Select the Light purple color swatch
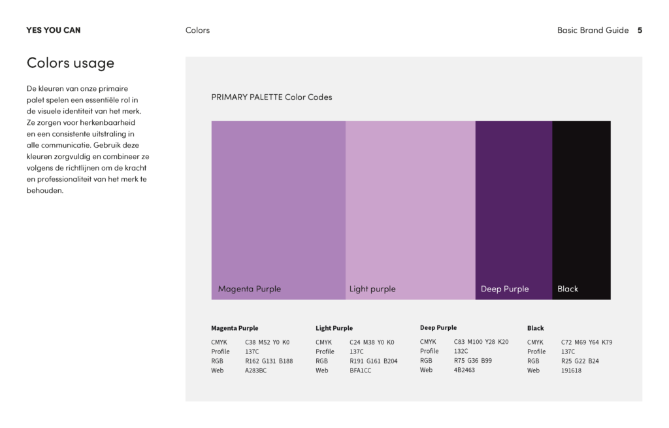The width and height of the screenshot is (669, 428). click(x=410, y=210)
